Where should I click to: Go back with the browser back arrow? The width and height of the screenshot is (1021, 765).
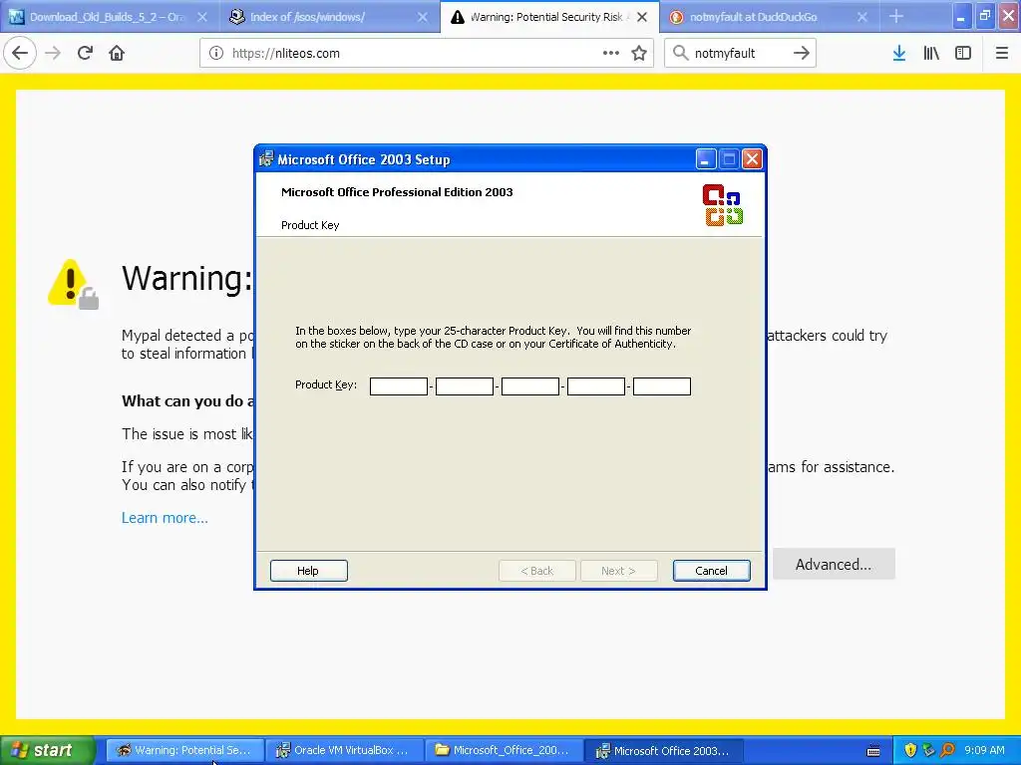point(20,54)
